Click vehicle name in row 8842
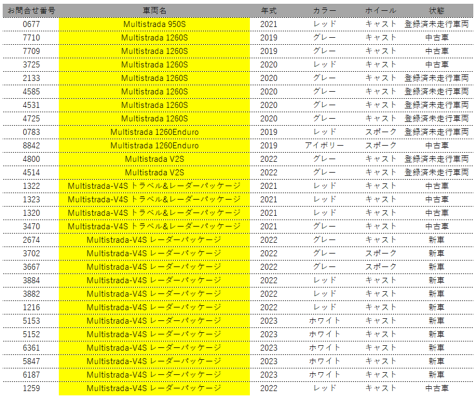Screen dimensions: 476x397 154,146
